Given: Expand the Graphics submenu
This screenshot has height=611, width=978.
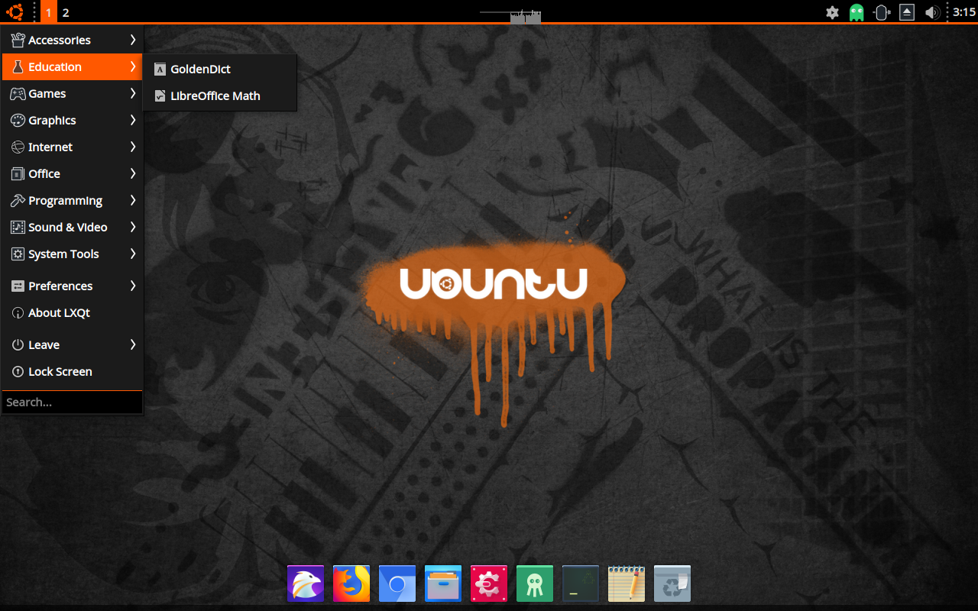Looking at the screenshot, I should [x=73, y=120].
